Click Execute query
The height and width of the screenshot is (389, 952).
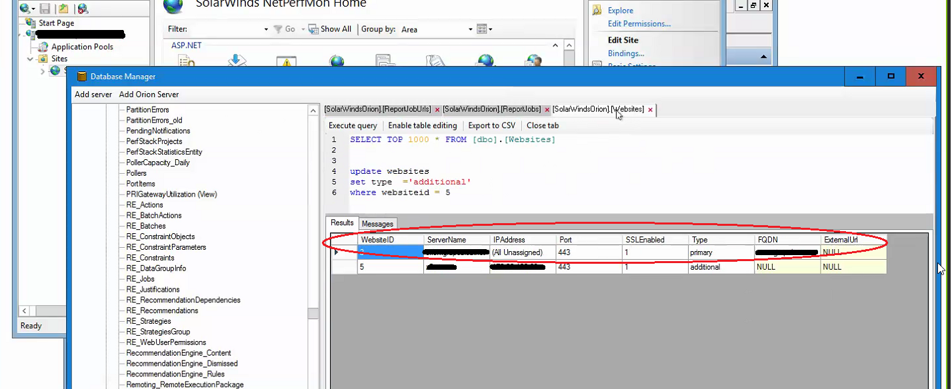pos(352,125)
